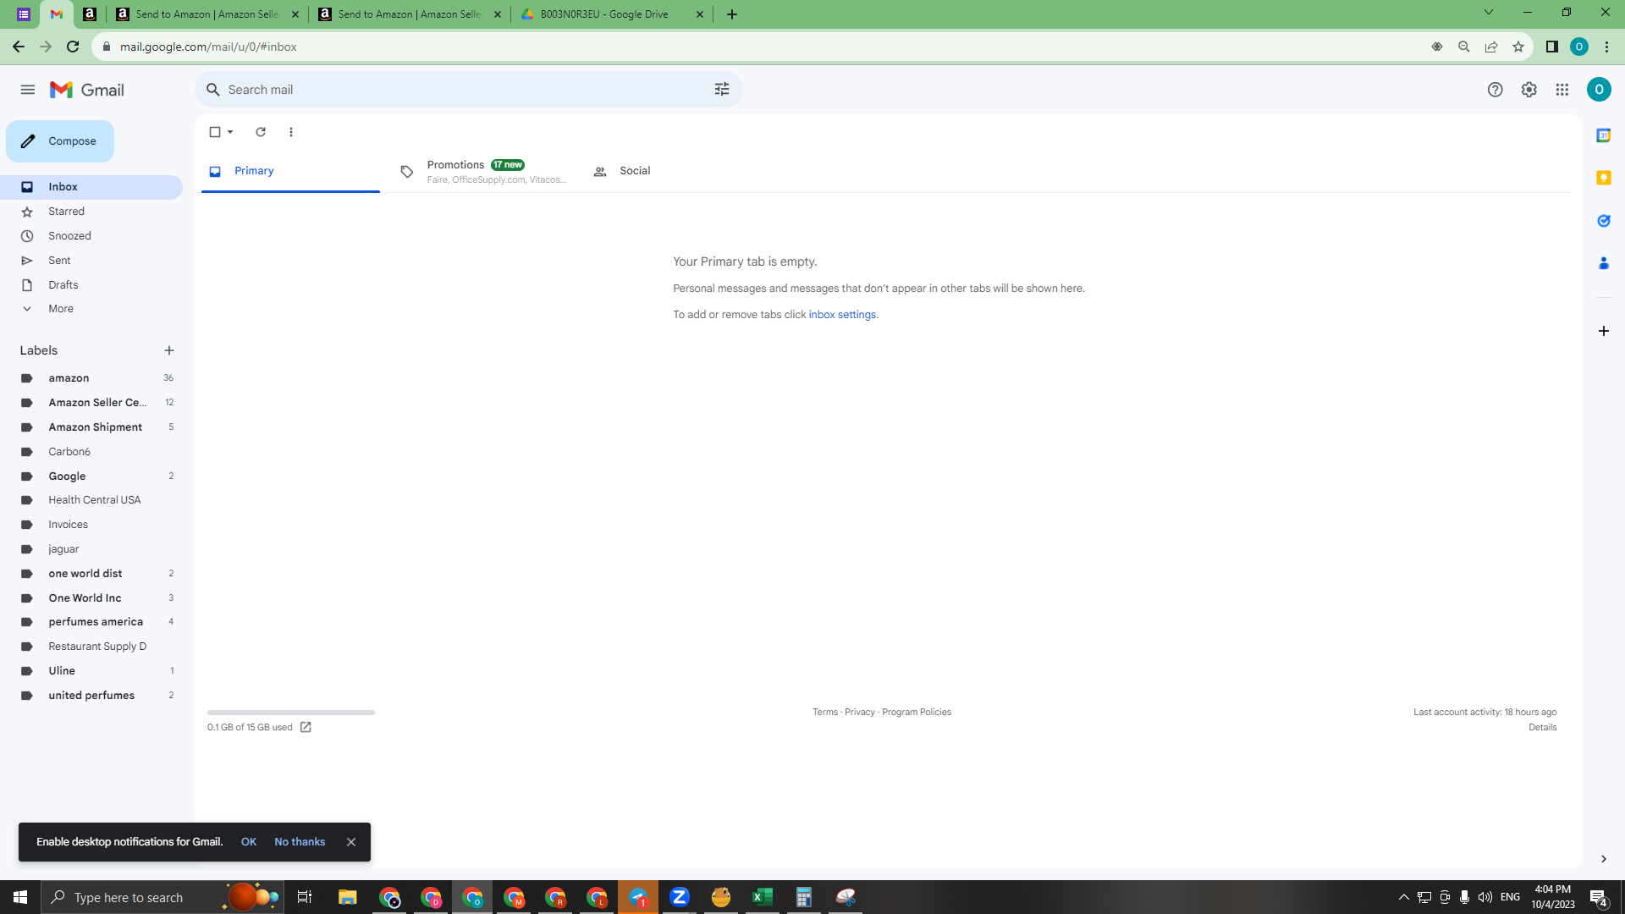Open the Snoozed folder

[91, 236]
